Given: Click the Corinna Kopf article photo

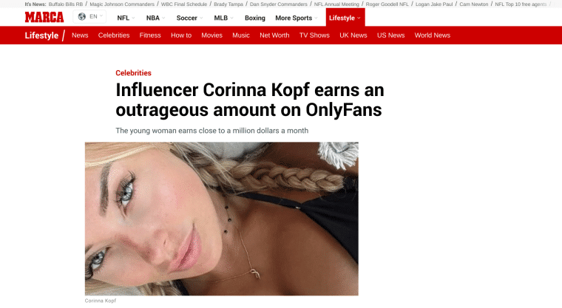Looking at the screenshot, I should pos(222,219).
